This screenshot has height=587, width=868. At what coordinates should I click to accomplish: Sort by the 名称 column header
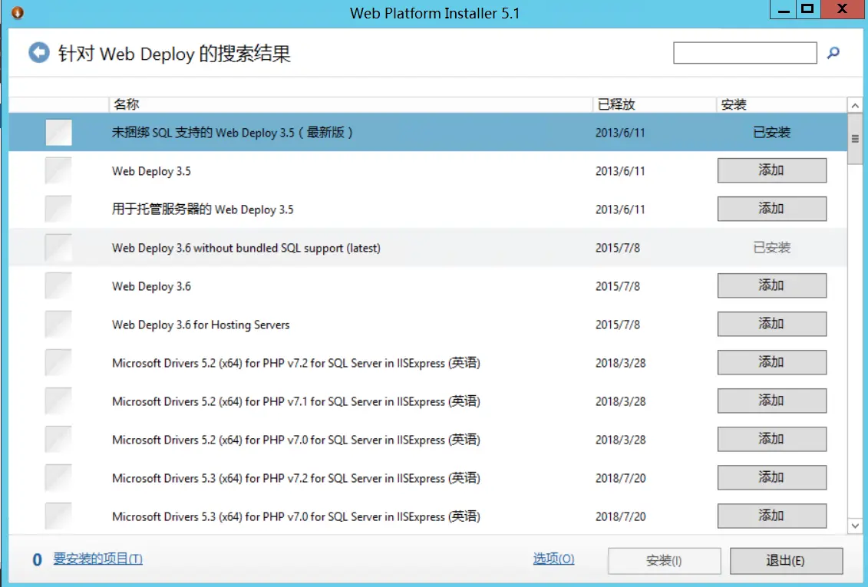351,104
